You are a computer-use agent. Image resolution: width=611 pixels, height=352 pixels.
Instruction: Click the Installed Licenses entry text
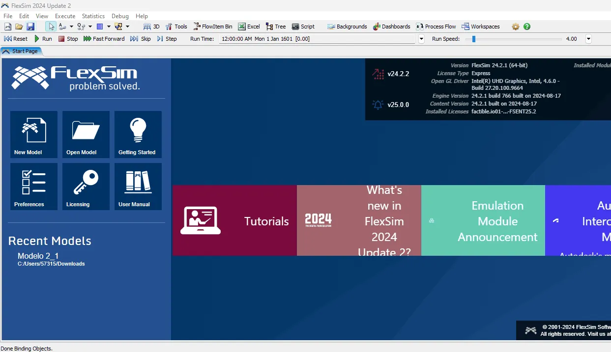[x=504, y=111]
